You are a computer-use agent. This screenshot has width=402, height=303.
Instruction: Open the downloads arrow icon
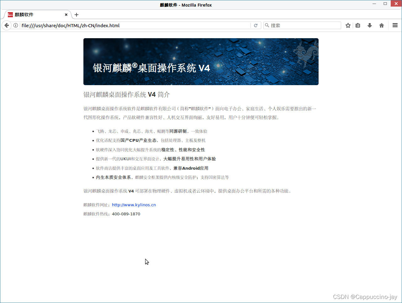[370, 25]
